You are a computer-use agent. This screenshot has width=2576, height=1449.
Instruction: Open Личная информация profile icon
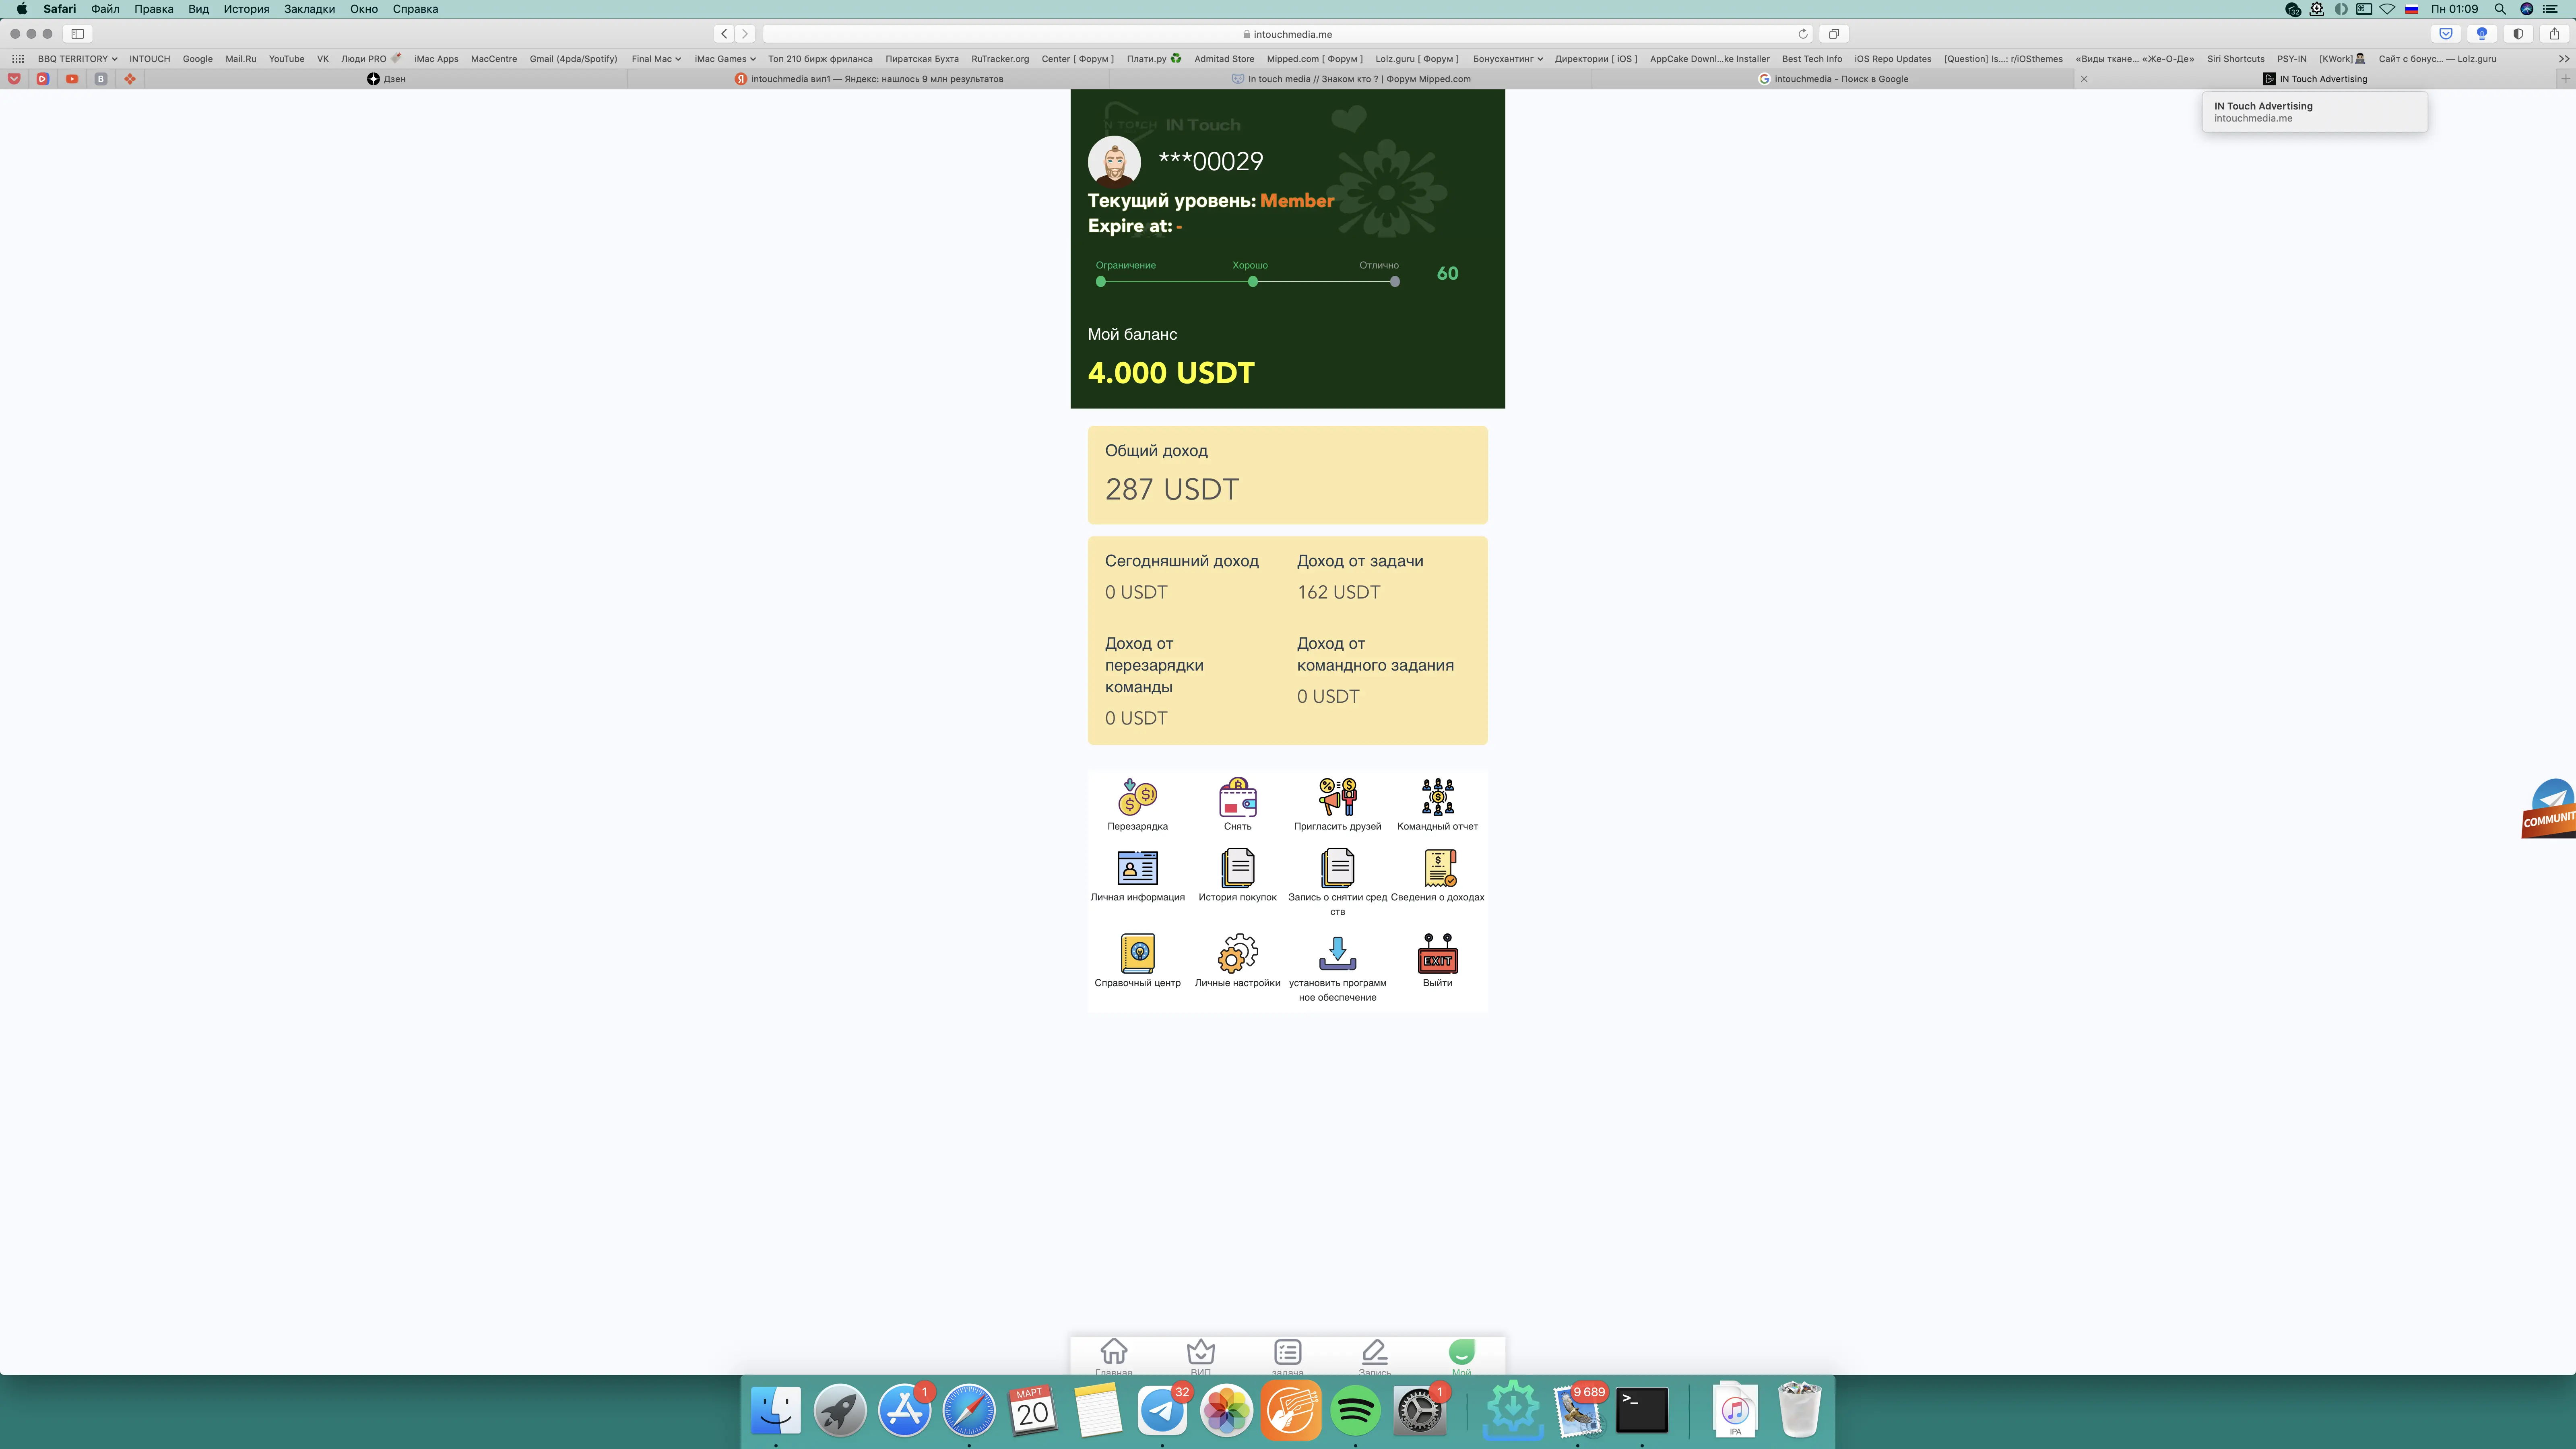click(1137, 868)
